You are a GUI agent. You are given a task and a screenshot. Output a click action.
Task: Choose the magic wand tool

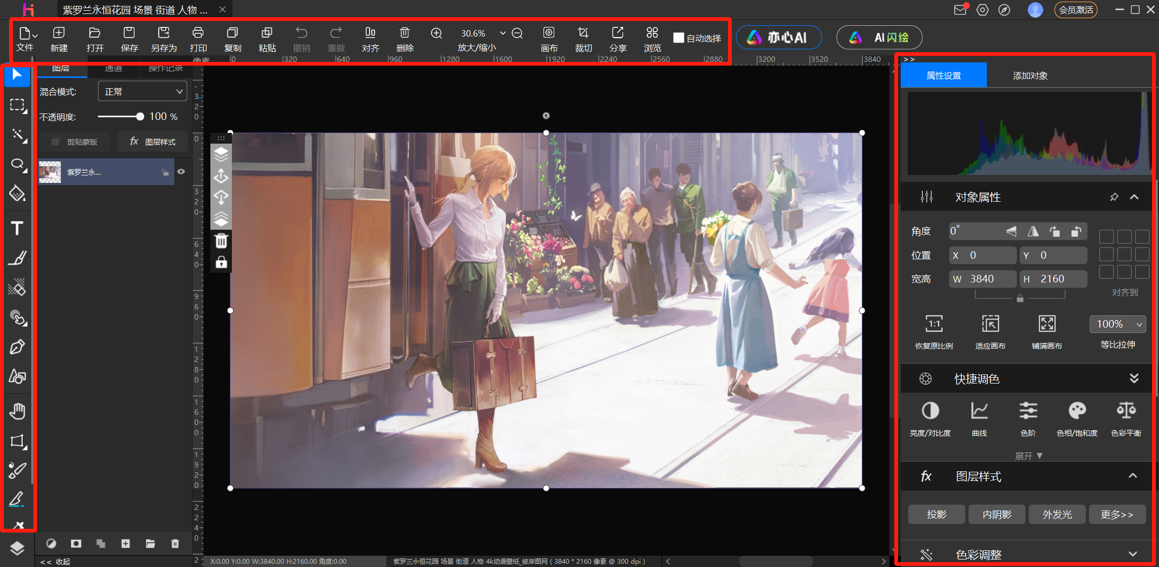pyautogui.click(x=18, y=134)
